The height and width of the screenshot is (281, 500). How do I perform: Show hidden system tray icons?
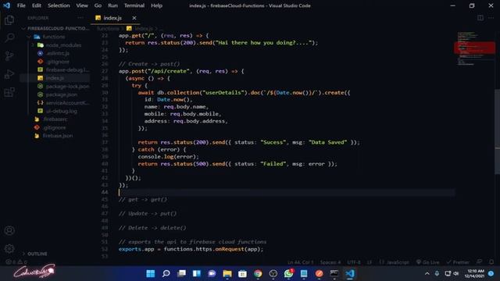[x=427, y=273]
